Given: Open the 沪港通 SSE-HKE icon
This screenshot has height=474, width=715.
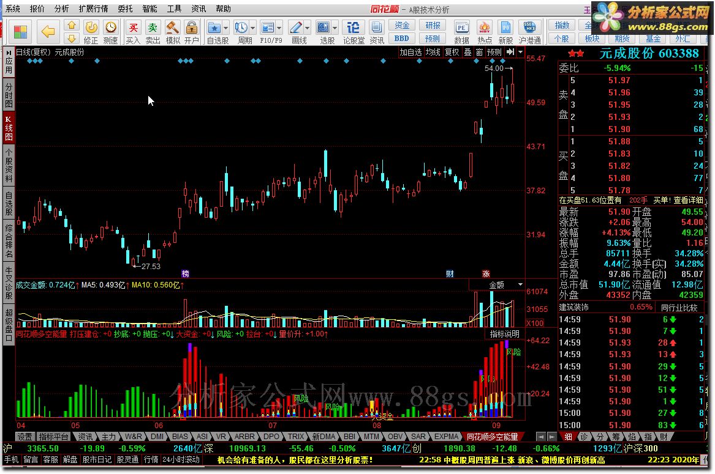Looking at the screenshot, I should point(530,32).
